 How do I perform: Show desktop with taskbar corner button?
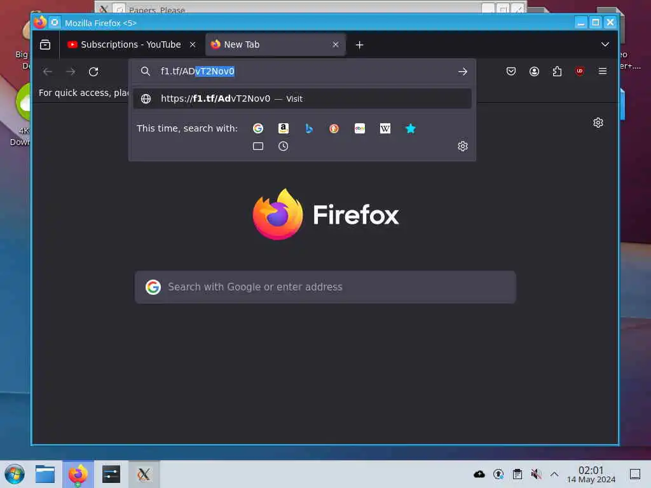click(635, 474)
